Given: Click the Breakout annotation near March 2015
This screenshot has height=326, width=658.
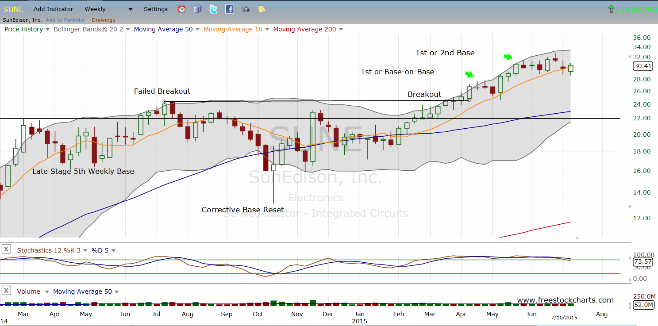Looking at the screenshot, I should pos(424,94).
